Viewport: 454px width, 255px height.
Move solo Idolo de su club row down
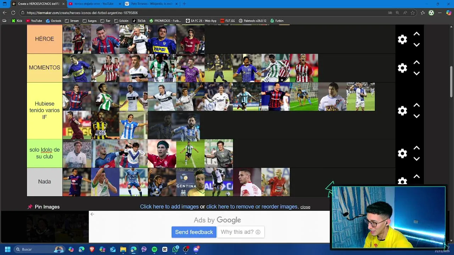[417, 159]
